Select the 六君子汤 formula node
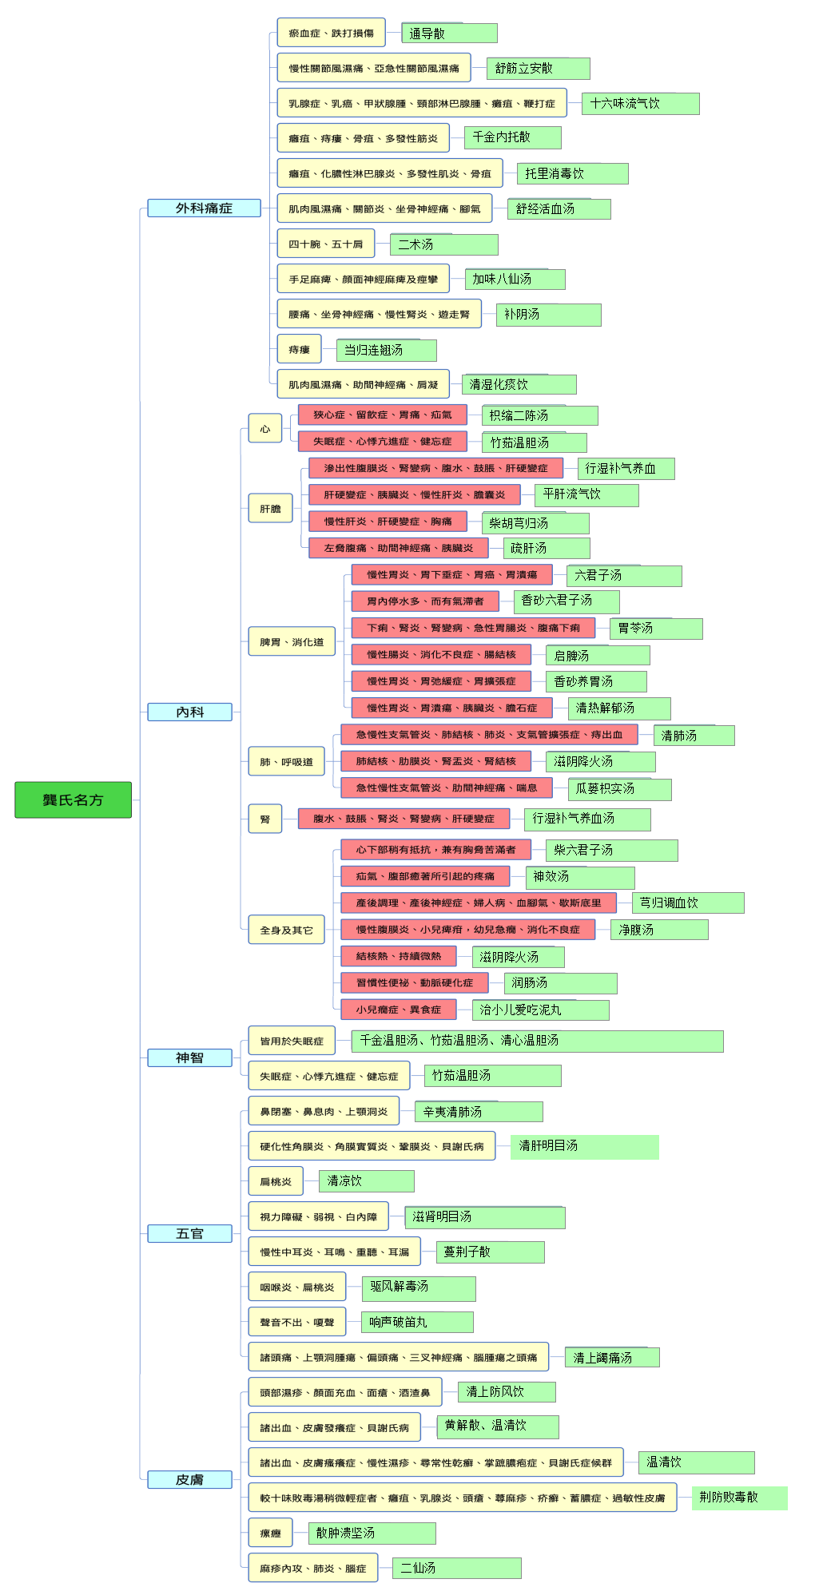The width and height of the screenshot is (823, 1595). coord(624,575)
